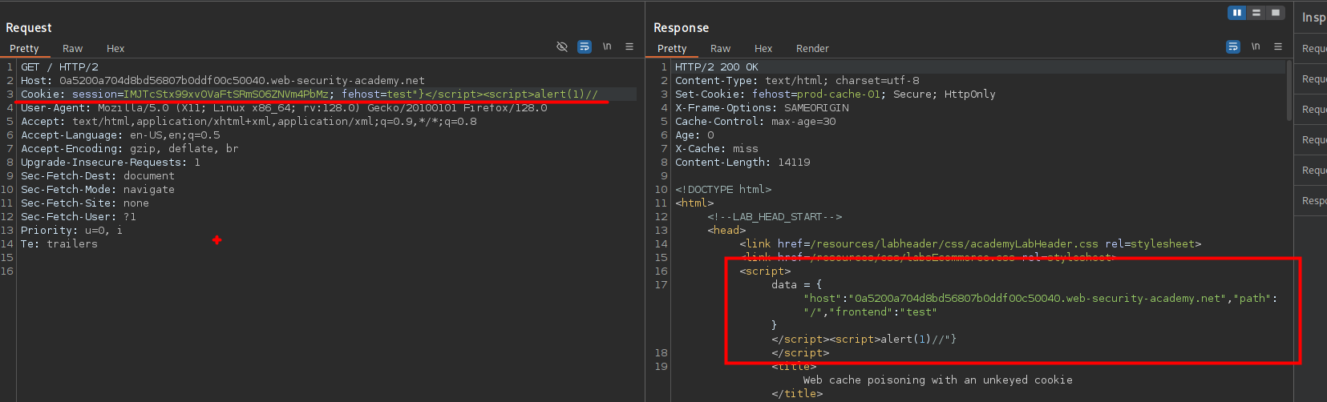The height and width of the screenshot is (402, 1327).
Task: Open Response panel options menu
Action: 1278,47
